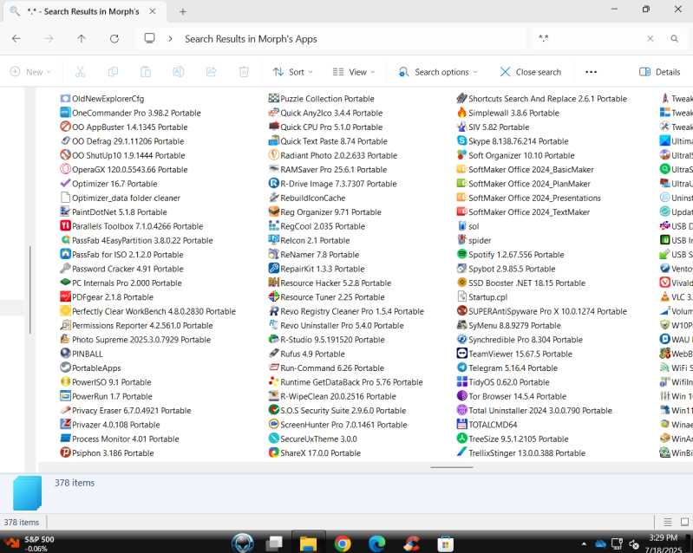Select Optimizer_data folder cleaner entry
The height and width of the screenshot is (553, 693).
point(121,198)
